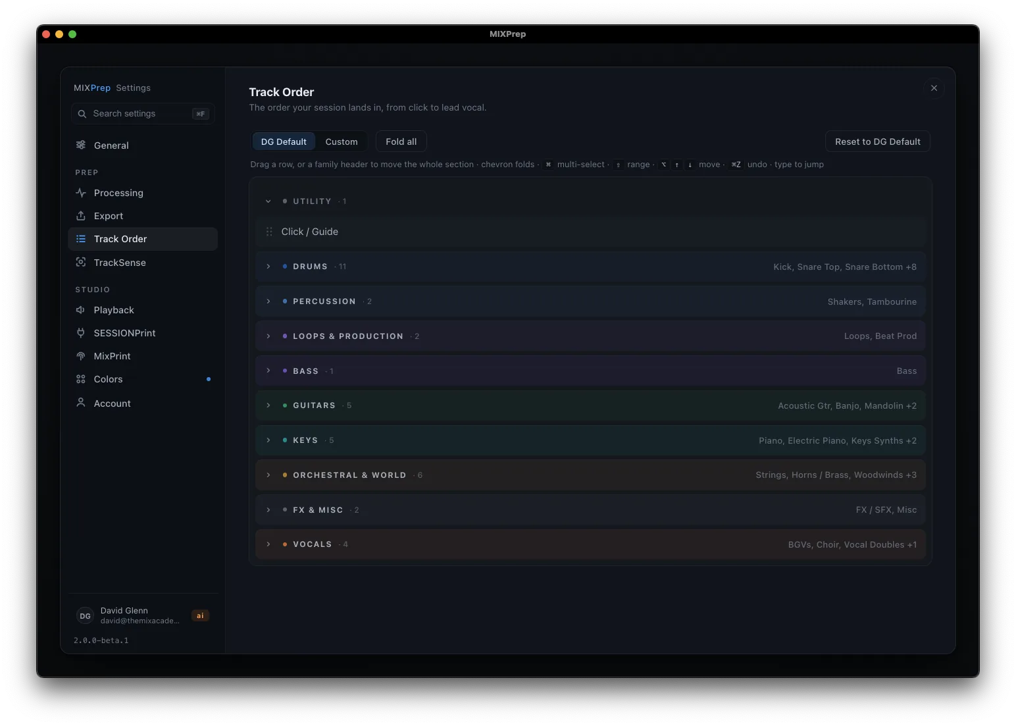Viewport: 1016px width, 726px height.
Task: Click the Shakers, Tambourine summary text
Action: tap(872, 302)
